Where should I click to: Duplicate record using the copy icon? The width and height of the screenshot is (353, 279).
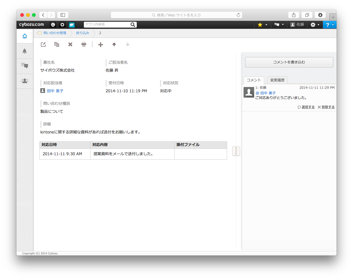57,44
